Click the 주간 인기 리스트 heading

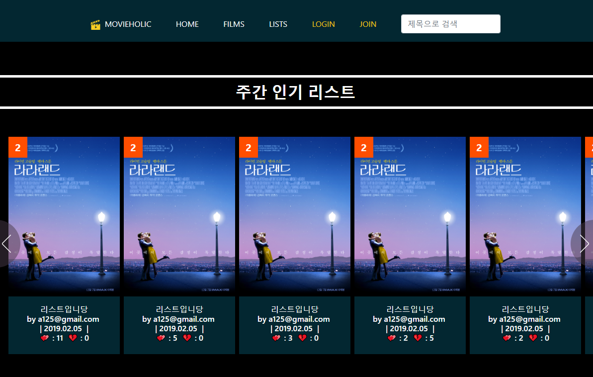(295, 92)
